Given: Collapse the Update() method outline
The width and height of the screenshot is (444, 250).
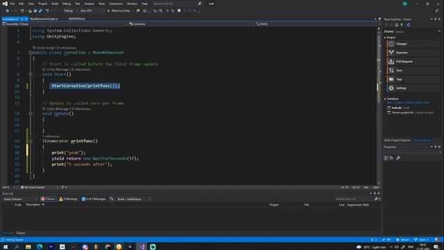Looking at the screenshot, I should click(x=31, y=114).
